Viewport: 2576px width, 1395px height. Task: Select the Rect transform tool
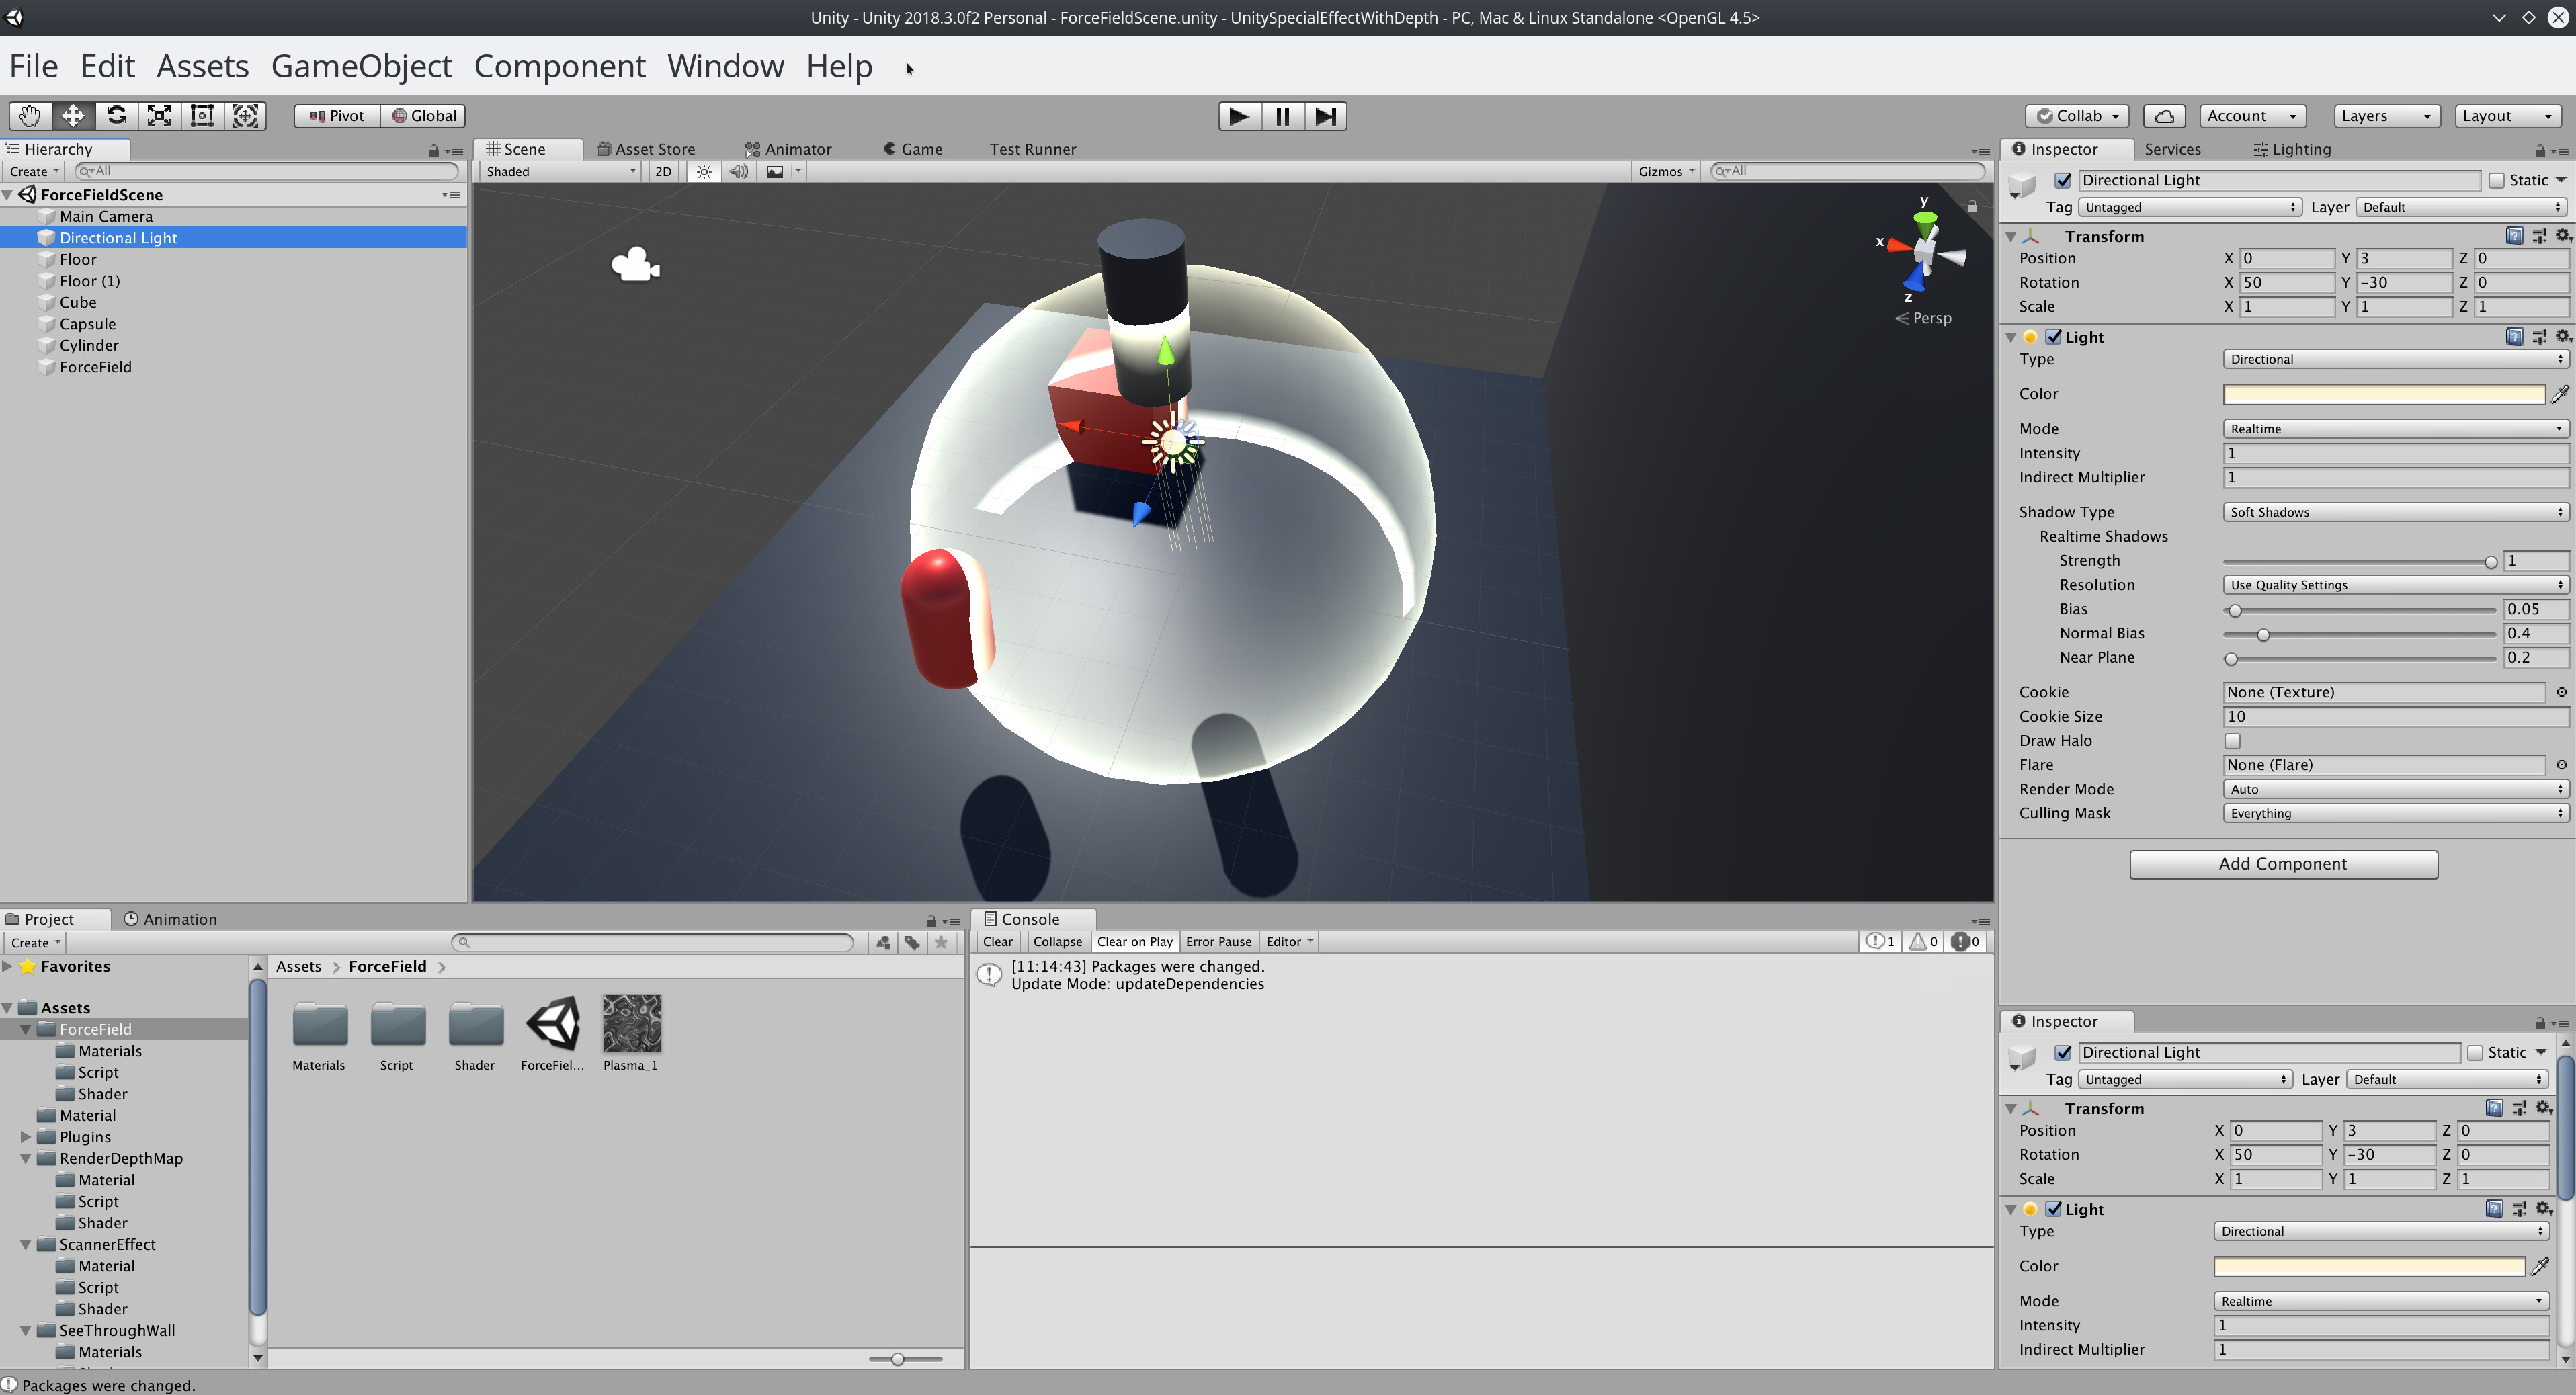[202, 115]
